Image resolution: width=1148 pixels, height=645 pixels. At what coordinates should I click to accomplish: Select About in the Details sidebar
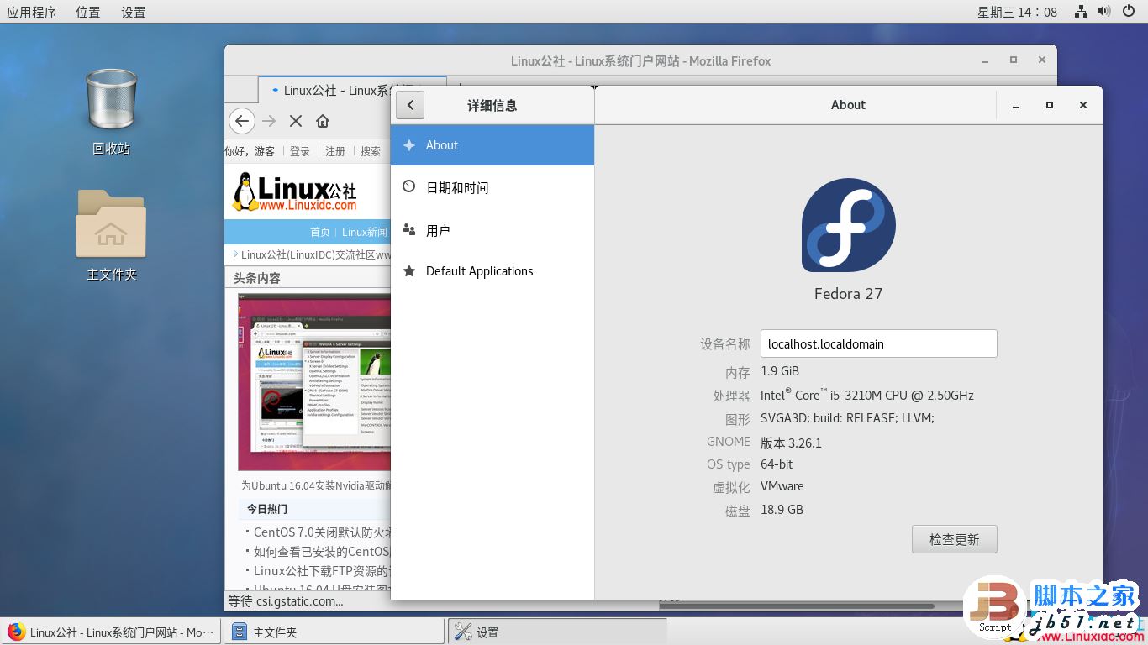492,145
